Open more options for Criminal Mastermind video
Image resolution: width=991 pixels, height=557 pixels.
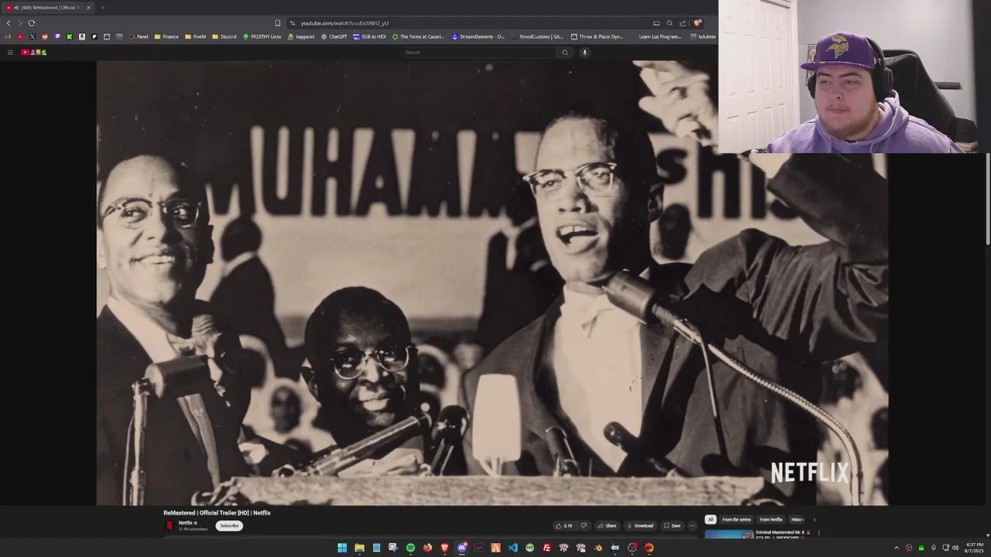pos(819,533)
